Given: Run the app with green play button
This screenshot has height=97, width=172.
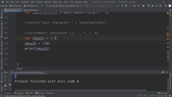Looking at the screenshot, I should click(118, 6).
